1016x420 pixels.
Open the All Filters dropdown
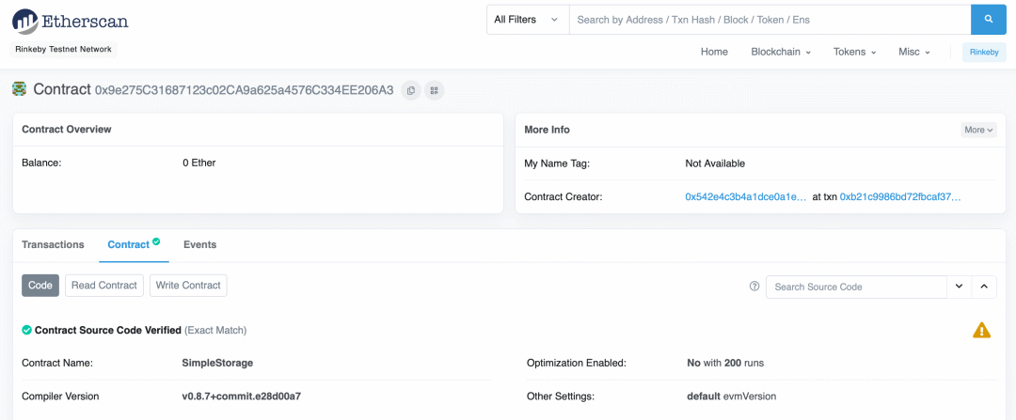tap(528, 20)
